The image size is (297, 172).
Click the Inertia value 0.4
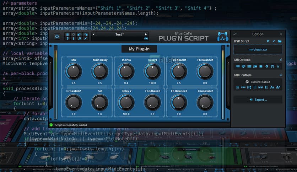point(126,83)
